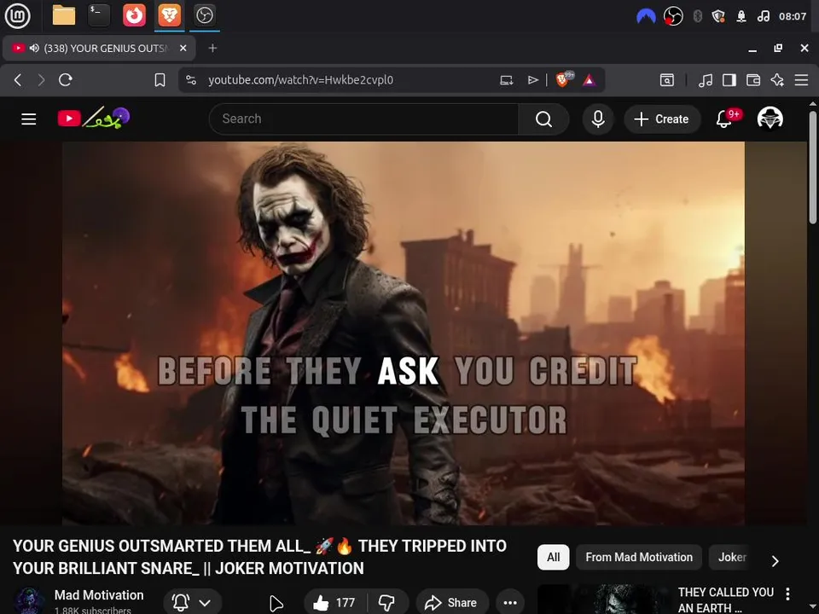
Task: Close the YOUR GENIUS OUTSM browser tab
Action: 183,48
